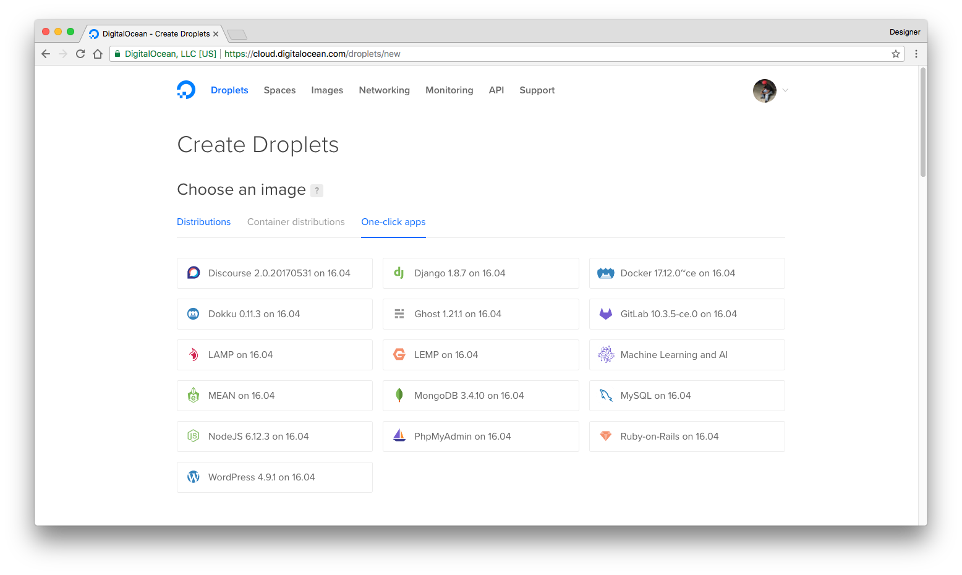The width and height of the screenshot is (962, 575).
Task: Select the One-click apps tab
Action: coord(393,222)
